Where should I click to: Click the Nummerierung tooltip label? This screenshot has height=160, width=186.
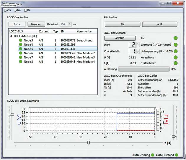point(8,5)
